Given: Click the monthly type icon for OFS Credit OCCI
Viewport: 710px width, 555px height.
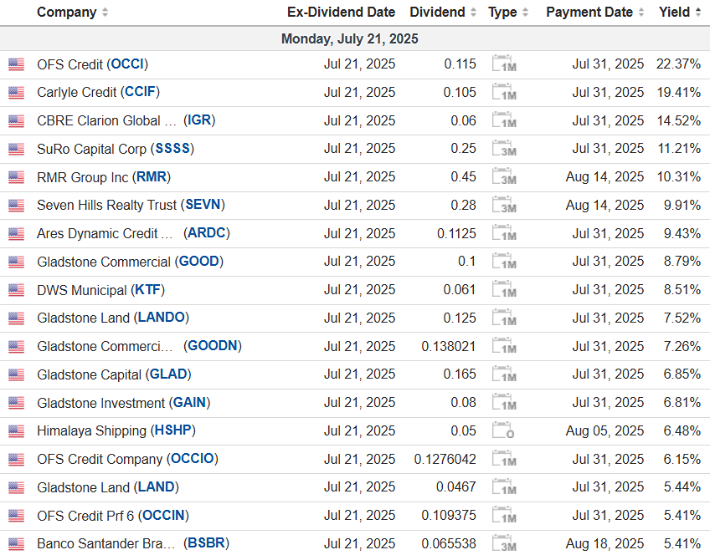Looking at the screenshot, I should tap(504, 64).
